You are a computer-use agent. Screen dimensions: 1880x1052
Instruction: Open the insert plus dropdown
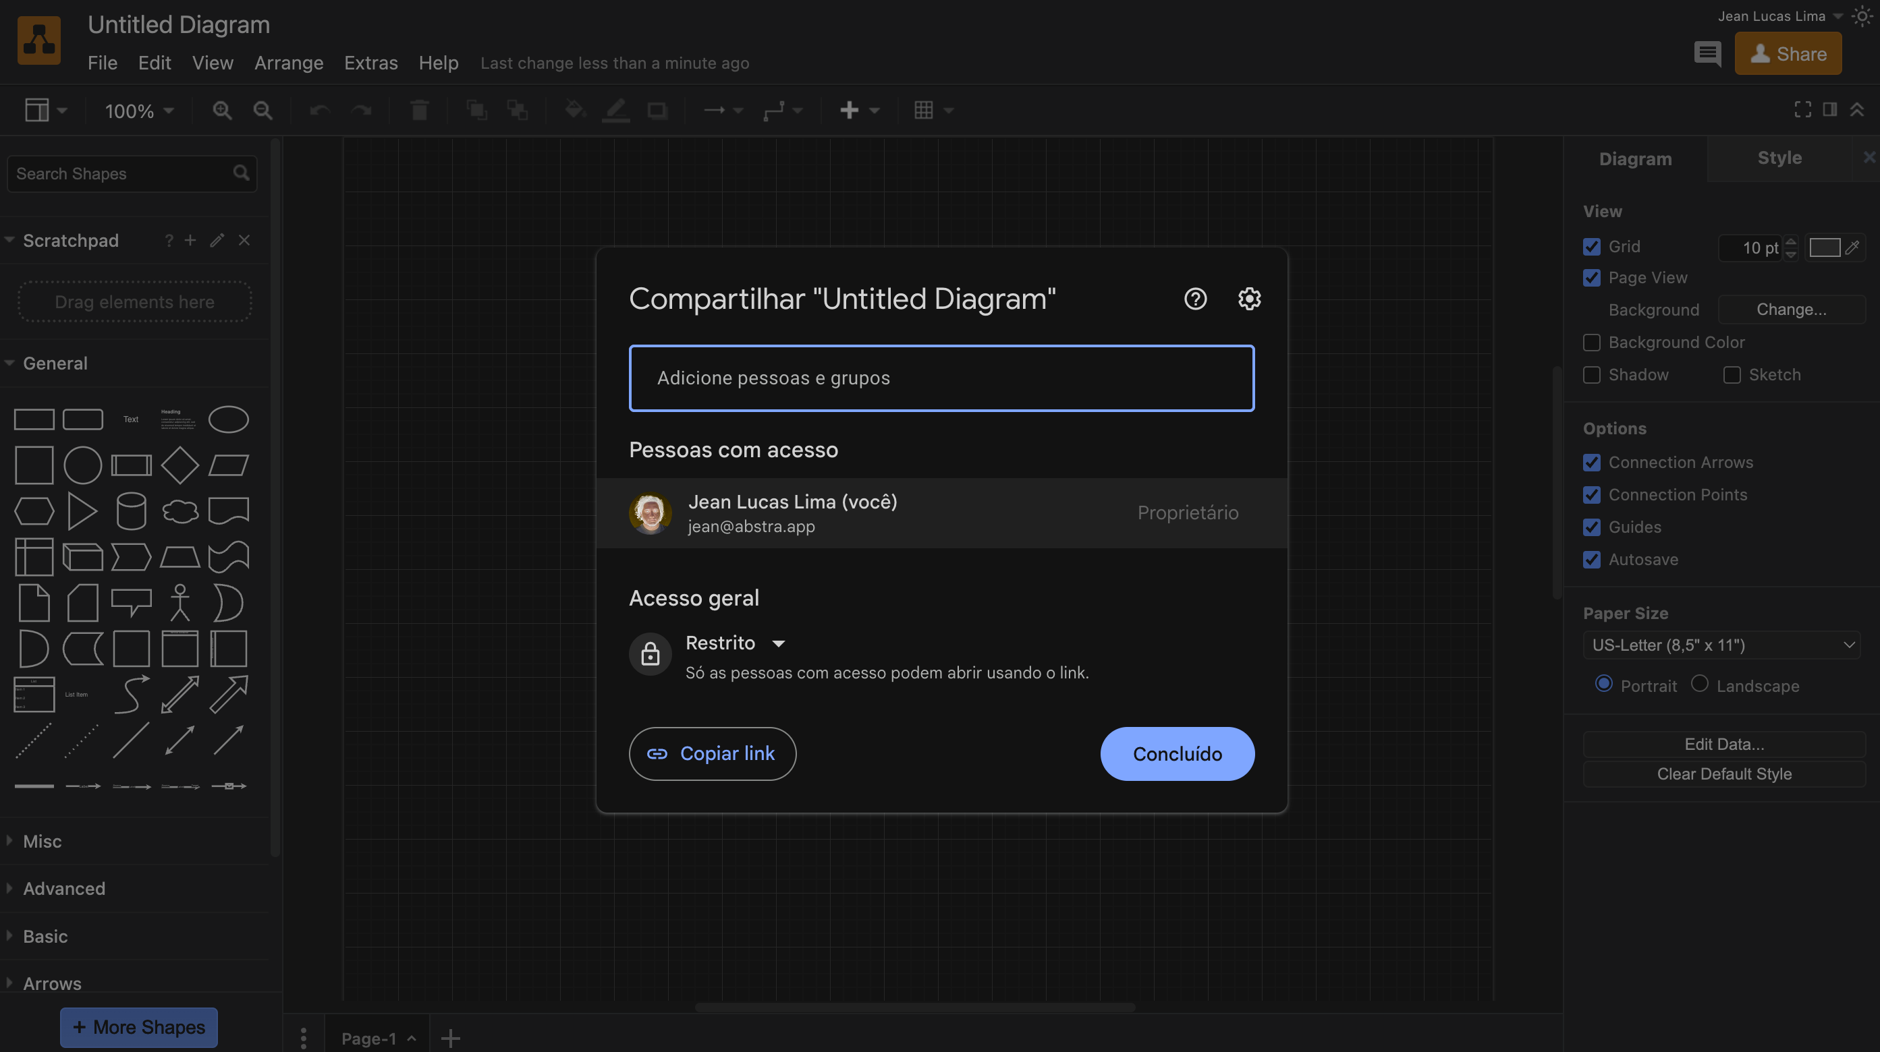coord(859,110)
